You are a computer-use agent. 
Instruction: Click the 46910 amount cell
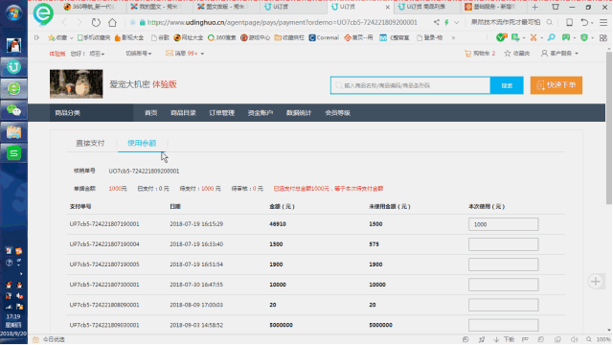tap(278, 224)
